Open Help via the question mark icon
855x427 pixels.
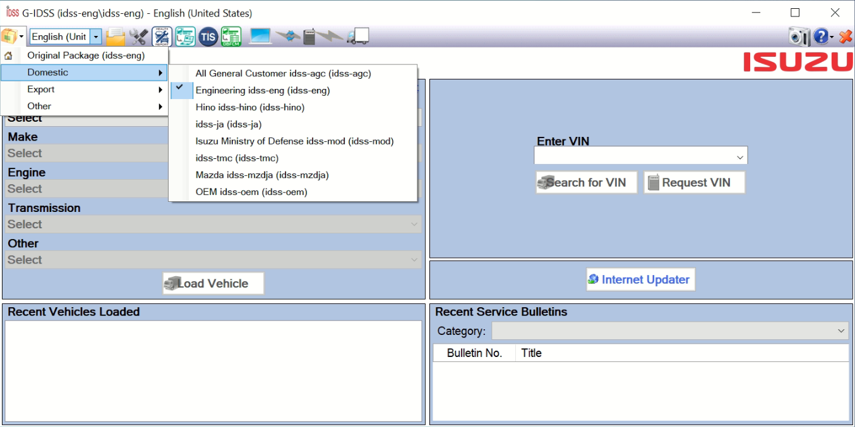(x=820, y=37)
